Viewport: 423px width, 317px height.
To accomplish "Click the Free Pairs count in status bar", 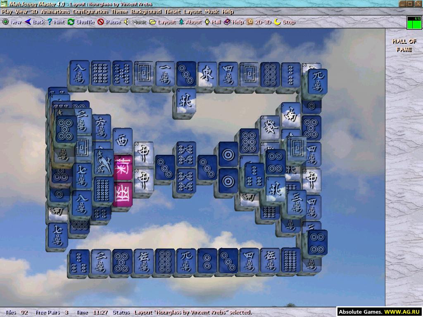I will (52, 312).
